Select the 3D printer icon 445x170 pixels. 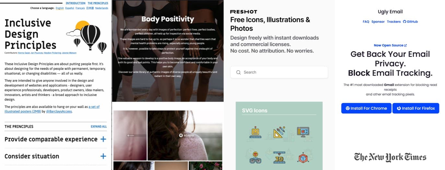(279, 157)
